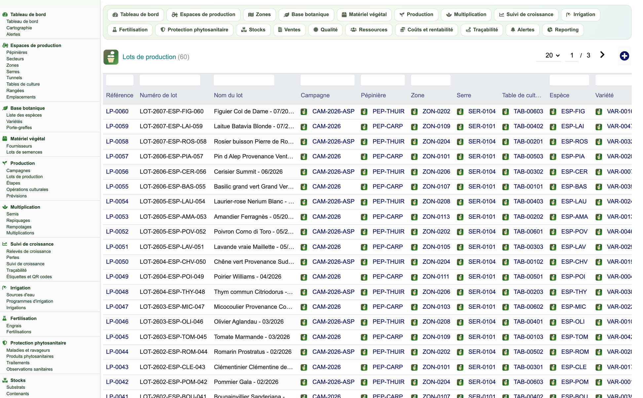Click greenhouse icon beside SER-0101 in LP-0057 row
The image size is (643, 398).
[x=460, y=157]
